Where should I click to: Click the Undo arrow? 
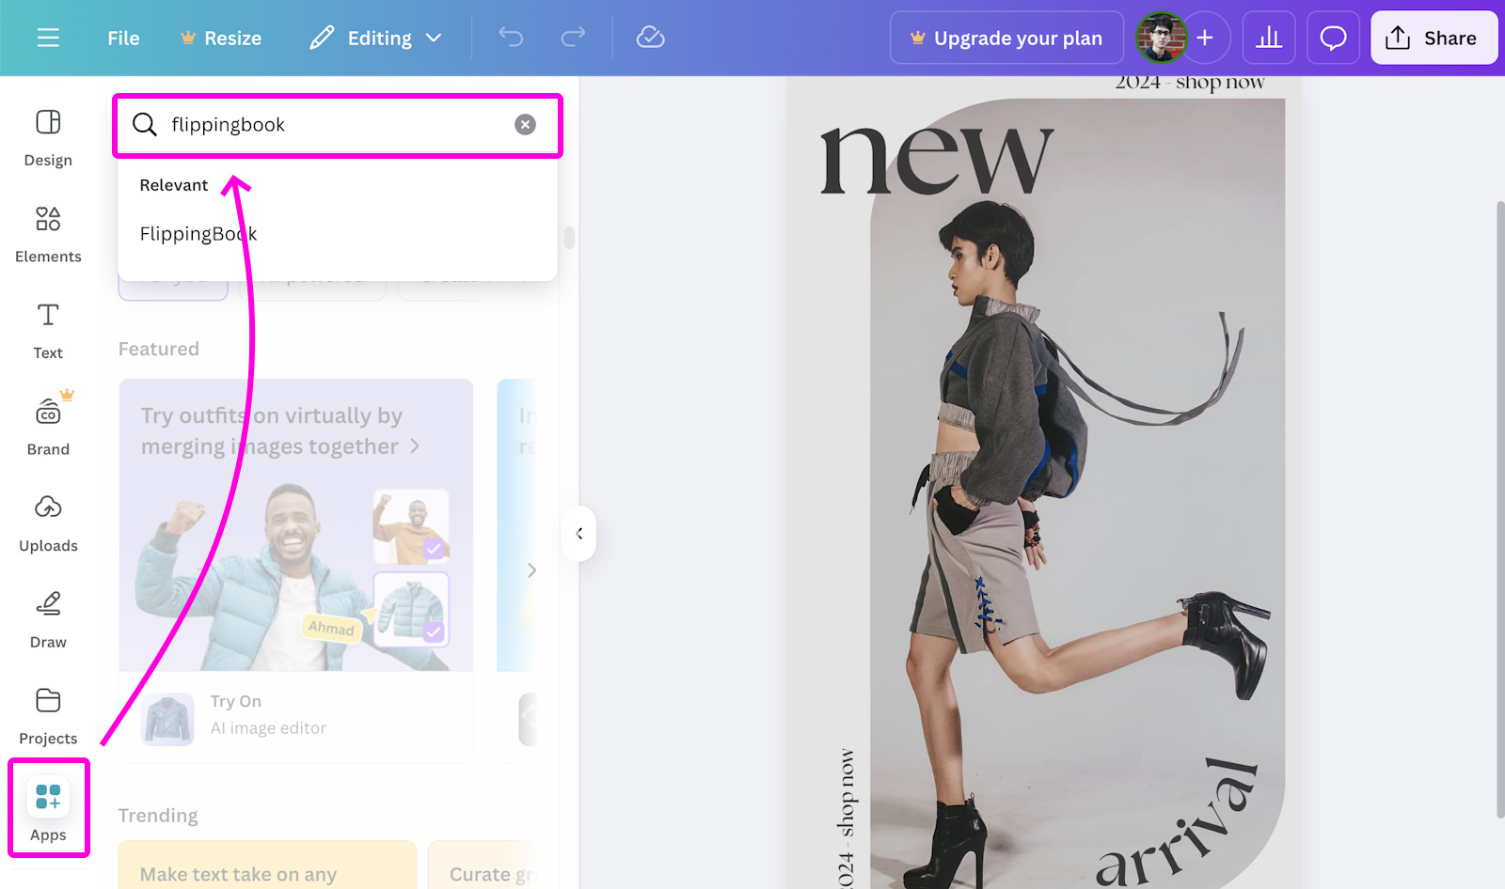pyautogui.click(x=511, y=38)
